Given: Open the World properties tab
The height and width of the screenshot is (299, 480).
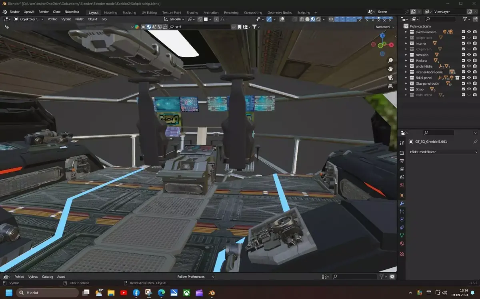Looking at the screenshot, I should (x=402, y=185).
